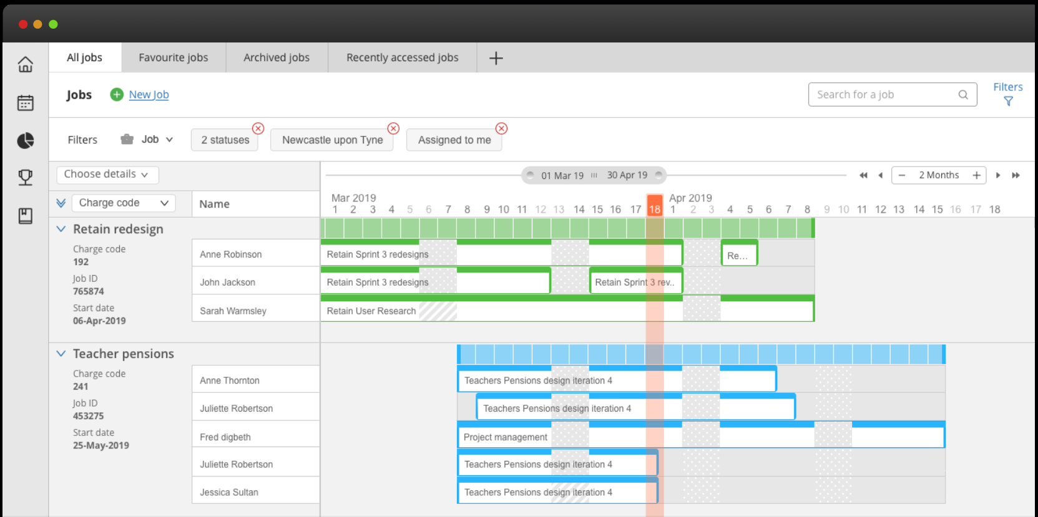Open the pie chart reports icon

point(25,141)
